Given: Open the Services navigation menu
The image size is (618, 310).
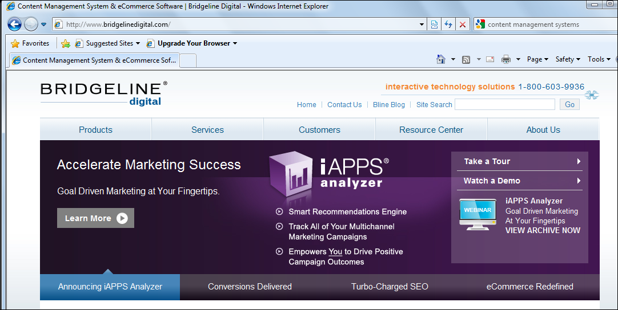Looking at the screenshot, I should (208, 129).
